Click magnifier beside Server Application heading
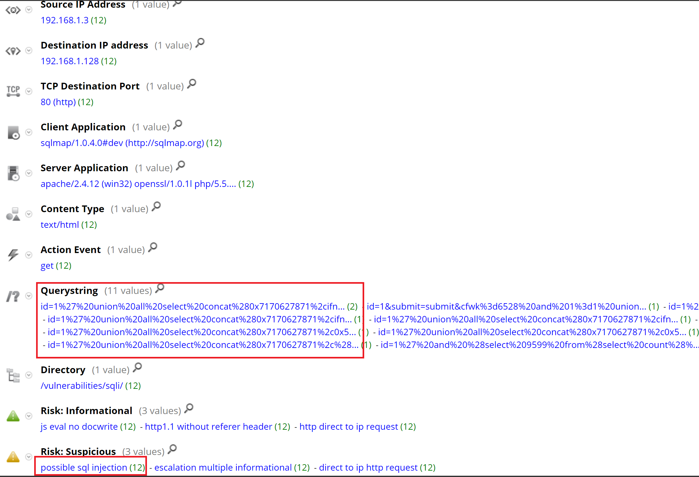Viewport: 699px width, 477px height. tap(181, 165)
